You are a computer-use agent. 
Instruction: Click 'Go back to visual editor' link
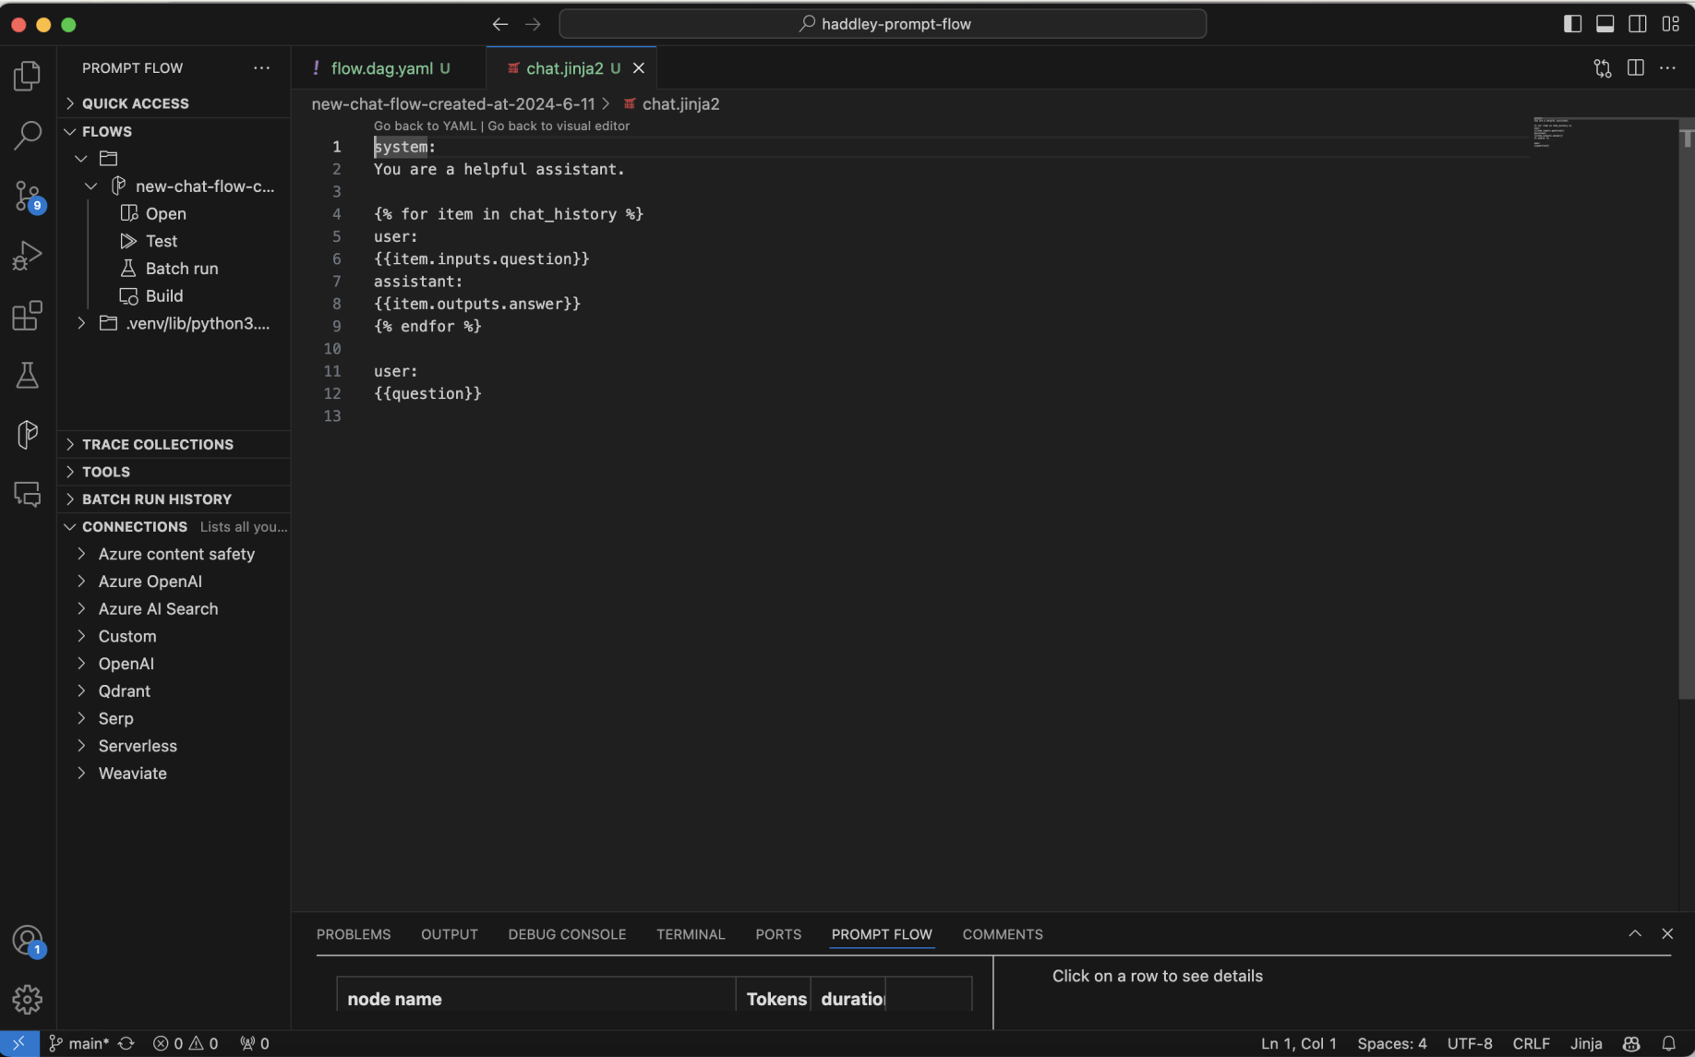coord(559,126)
